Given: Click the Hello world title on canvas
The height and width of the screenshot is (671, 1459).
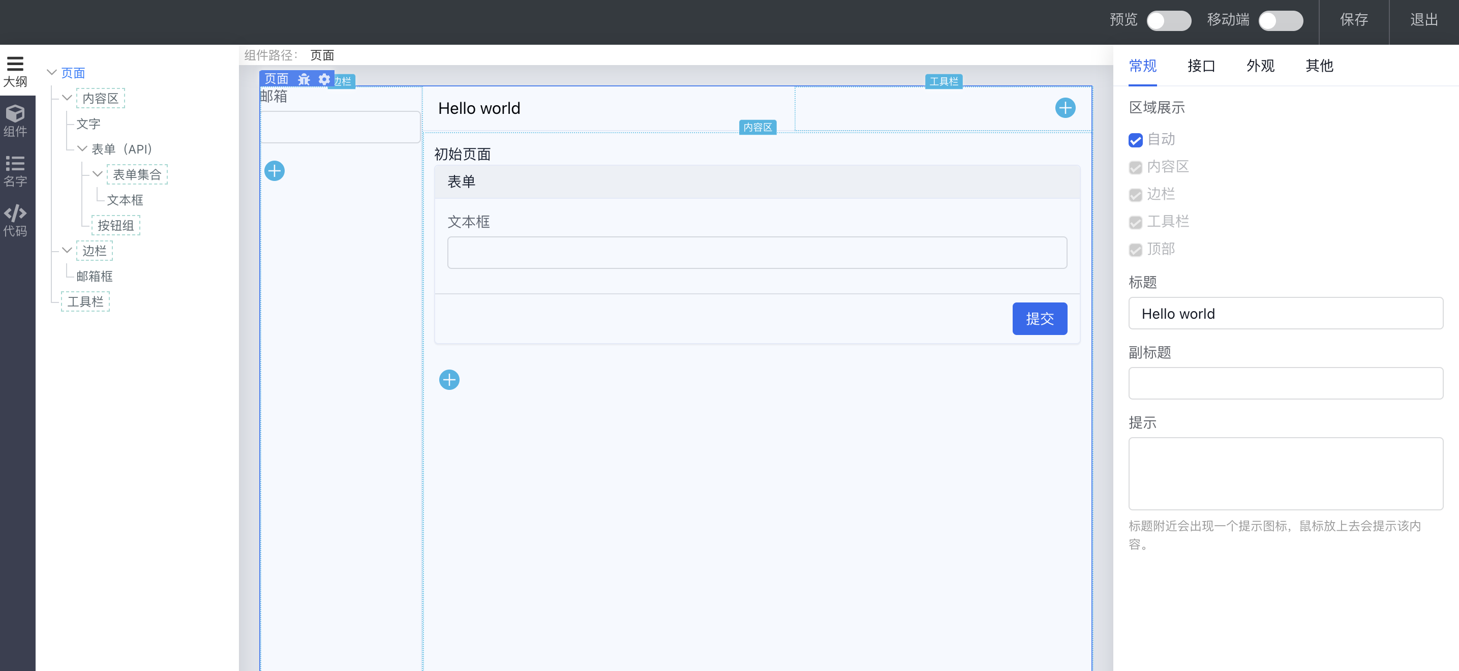Looking at the screenshot, I should click(479, 108).
